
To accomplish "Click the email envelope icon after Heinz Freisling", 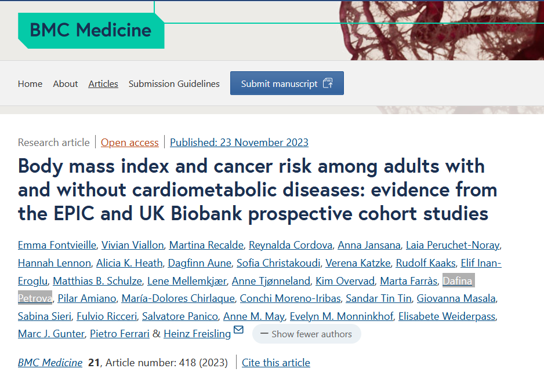I will 238,331.
